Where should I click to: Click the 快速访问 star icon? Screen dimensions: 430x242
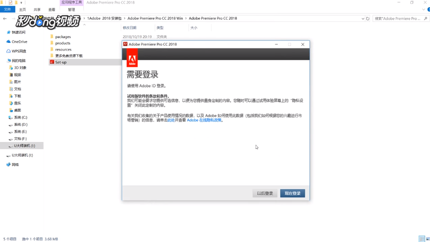8,32
